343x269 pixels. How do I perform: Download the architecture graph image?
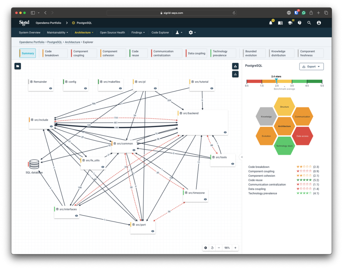[235, 74]
